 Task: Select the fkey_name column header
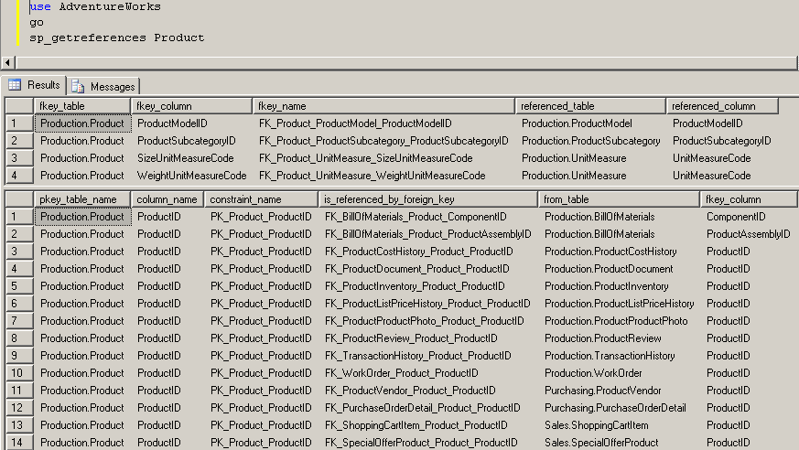point(383,106)
